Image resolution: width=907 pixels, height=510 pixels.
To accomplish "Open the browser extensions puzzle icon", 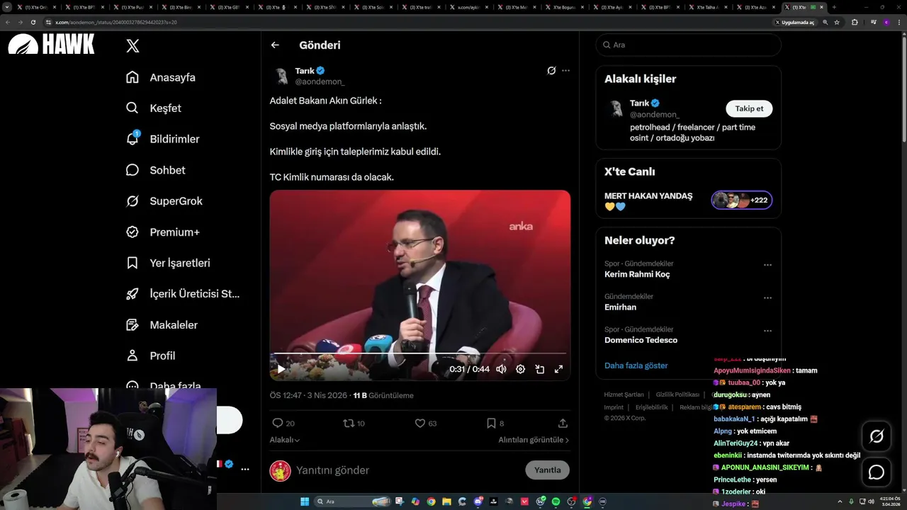I will click(855, 22).
